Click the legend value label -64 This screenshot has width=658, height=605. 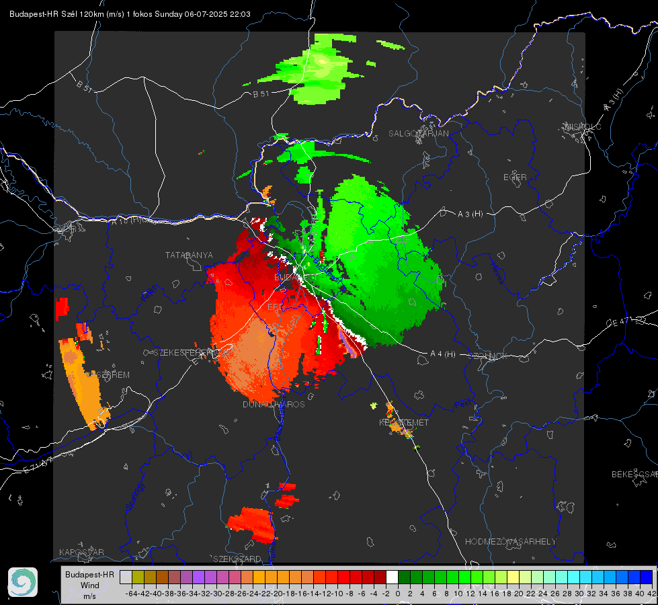tap(131, 594)
